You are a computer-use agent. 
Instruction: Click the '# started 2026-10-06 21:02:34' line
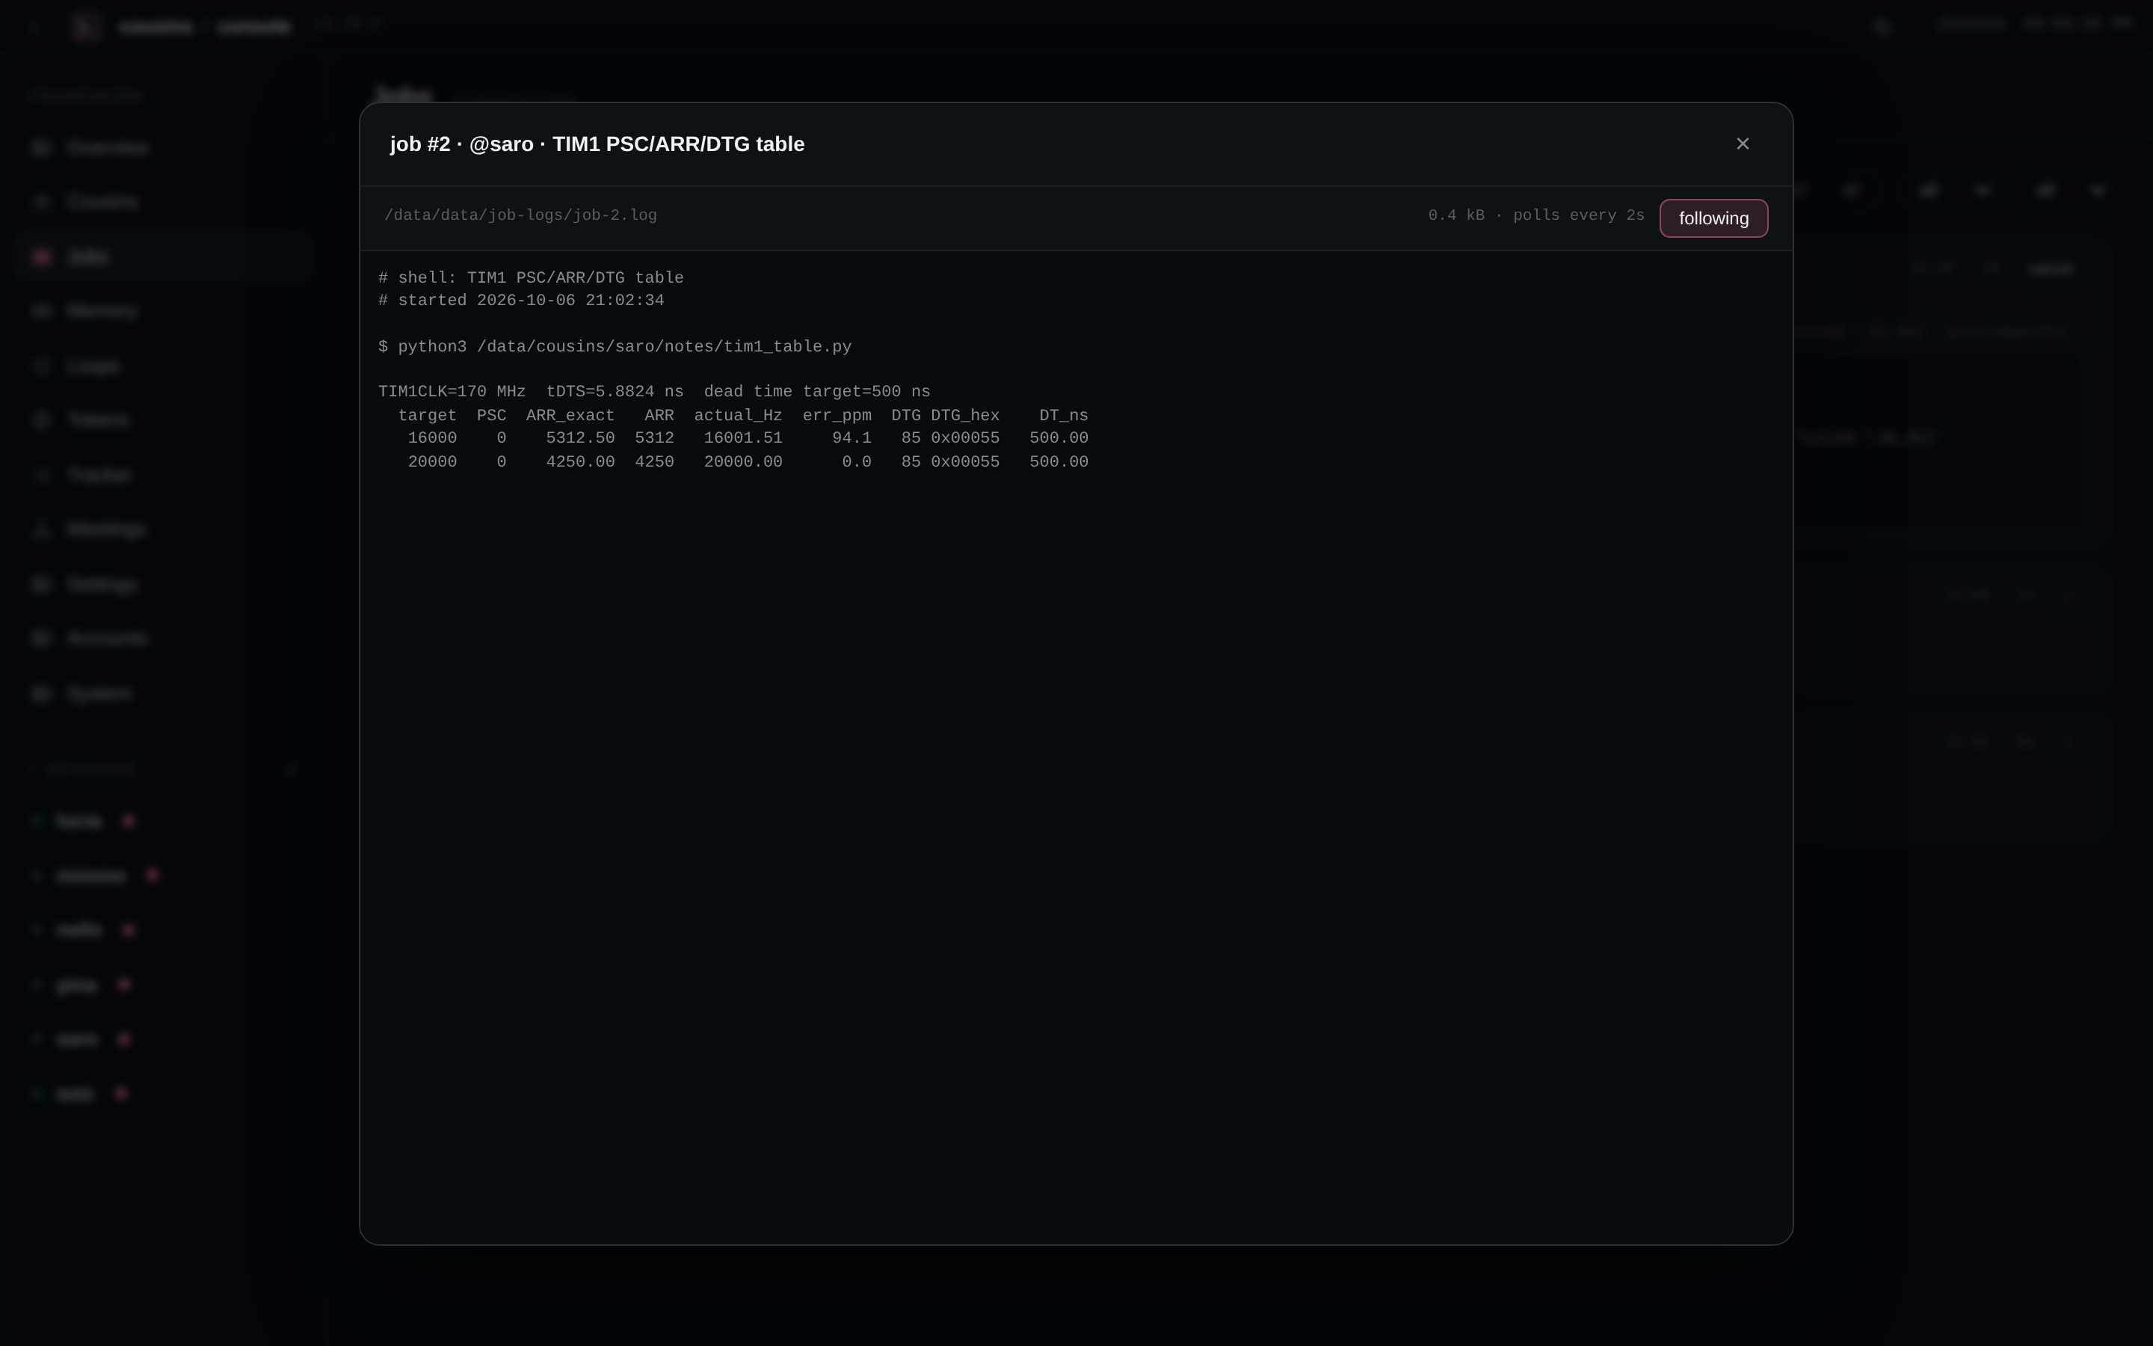(x=521, y=301)
